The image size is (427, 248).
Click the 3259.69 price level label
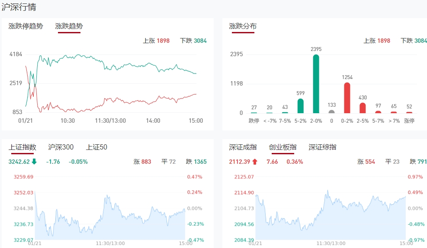(23, 177)
